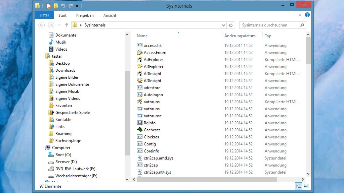Open the Ansicht ribbon tab
The height and width of the screenshot is (193, 344).
click(110, 15)
